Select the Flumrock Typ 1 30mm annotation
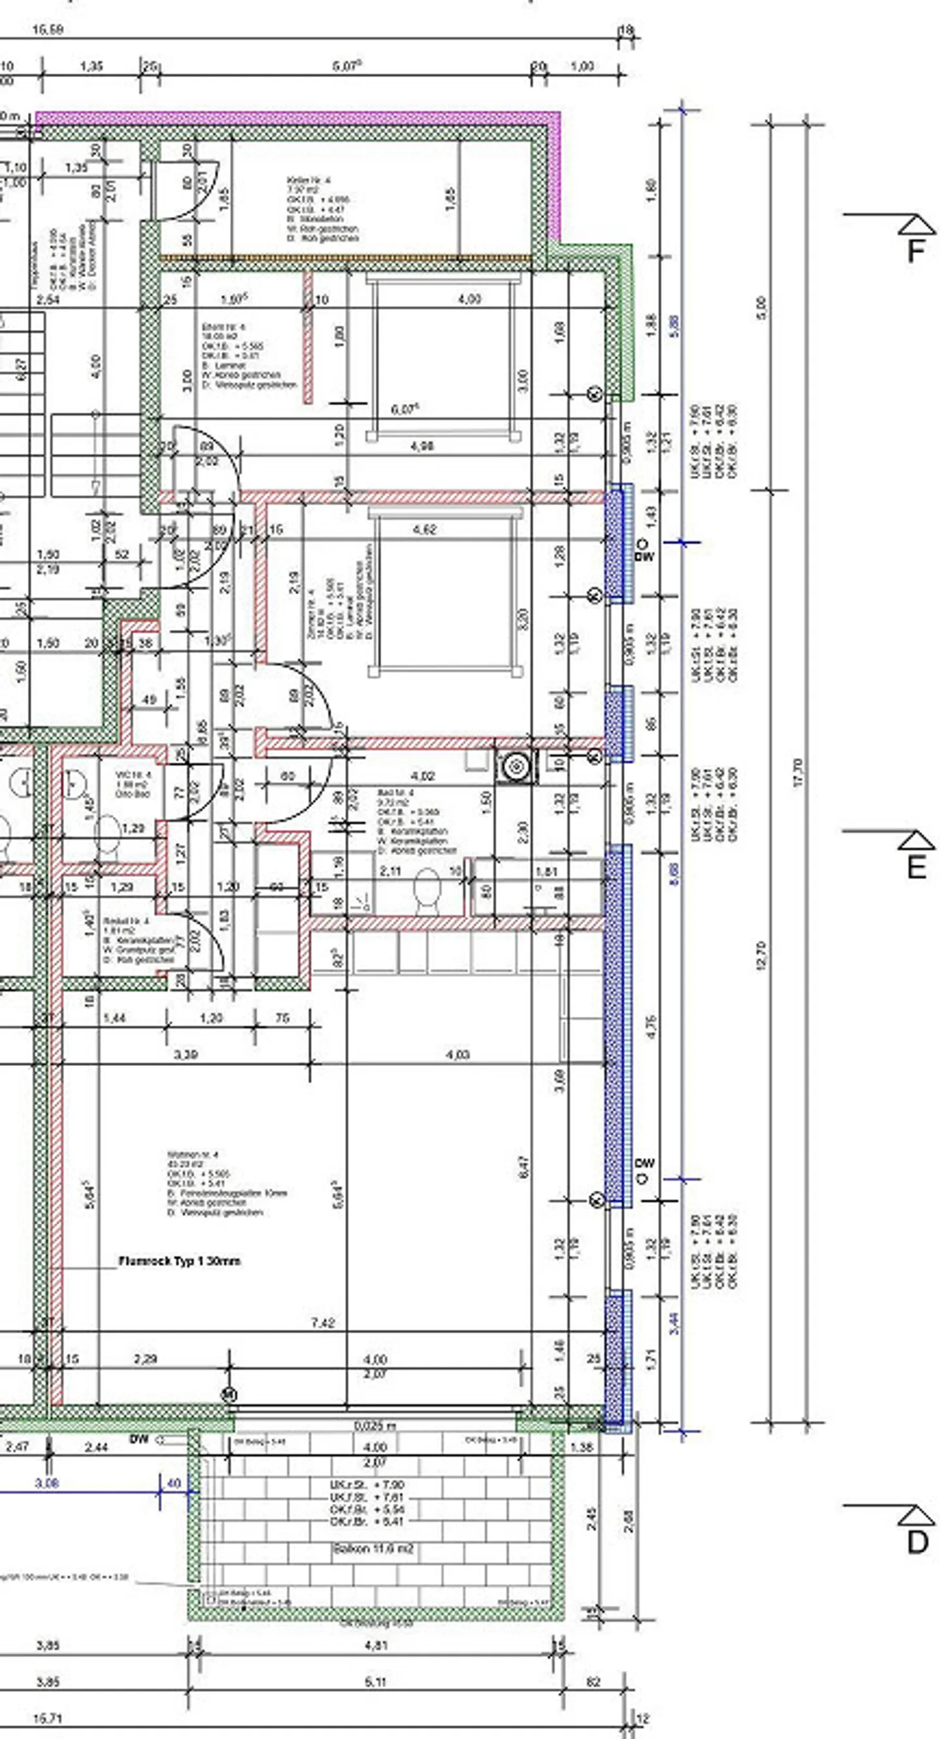 point(179,1261)
